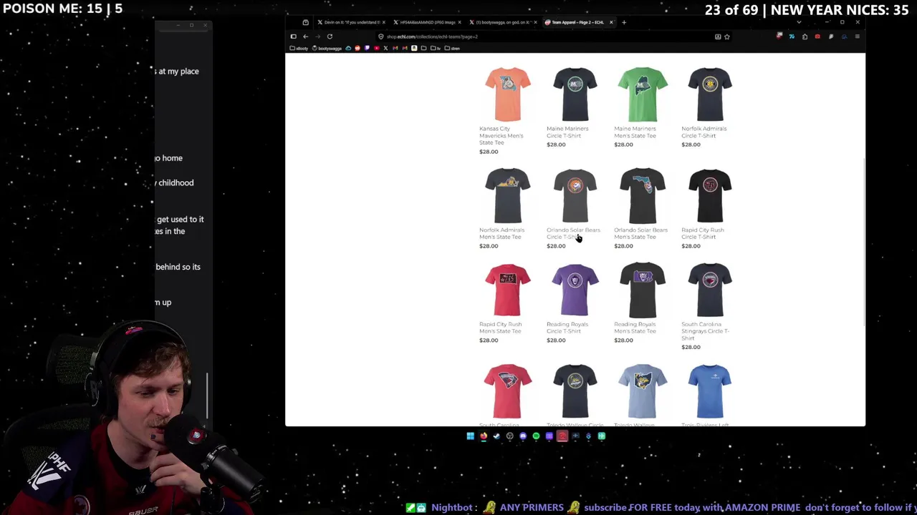Open the 'bootyswagga' bookmark
Image resolution: width=917 pixels, height=515 pixels.
pyautogui.click(x=327, y=48)
